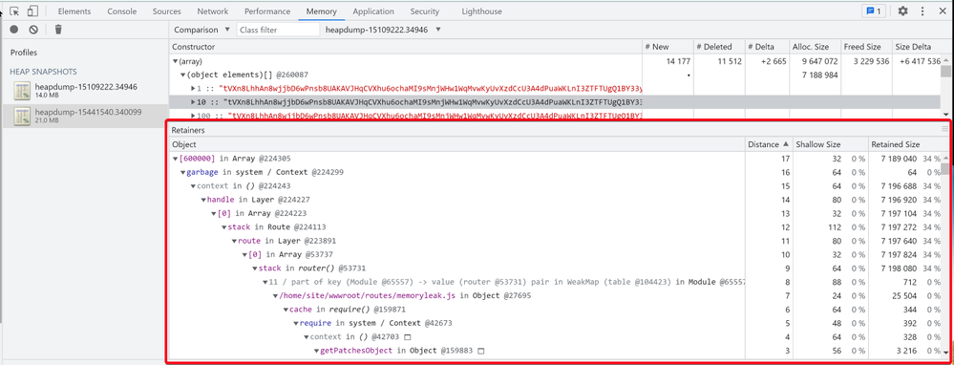Collapse [600000] in Array @224305 retainer
954x365 pixels.
tap(175, 159)
